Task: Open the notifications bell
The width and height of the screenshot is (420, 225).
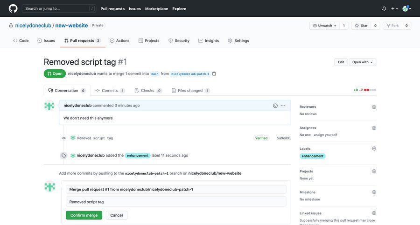Action: point(384,9)
